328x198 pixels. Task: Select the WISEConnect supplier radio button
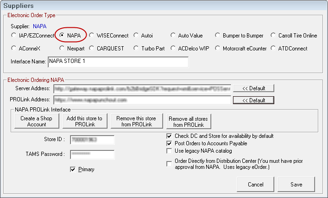coord(92,35)
